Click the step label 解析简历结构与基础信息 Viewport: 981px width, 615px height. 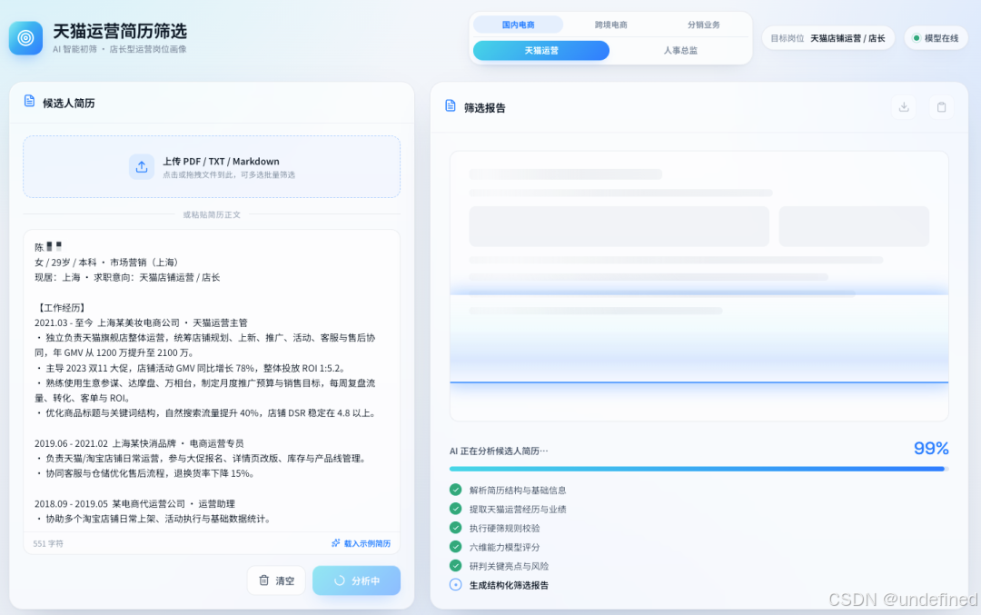click(518, 491)
